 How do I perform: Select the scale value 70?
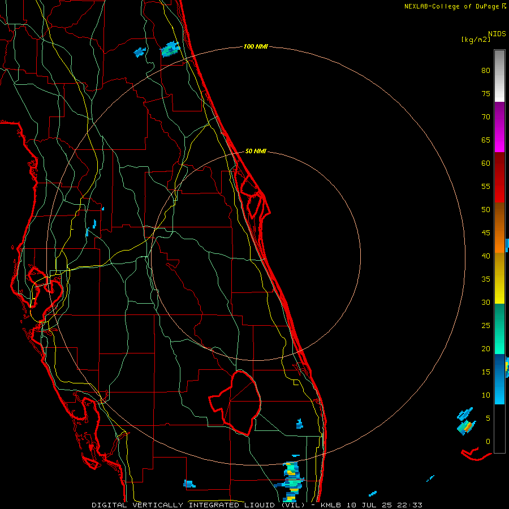click(x=486, y=117)
